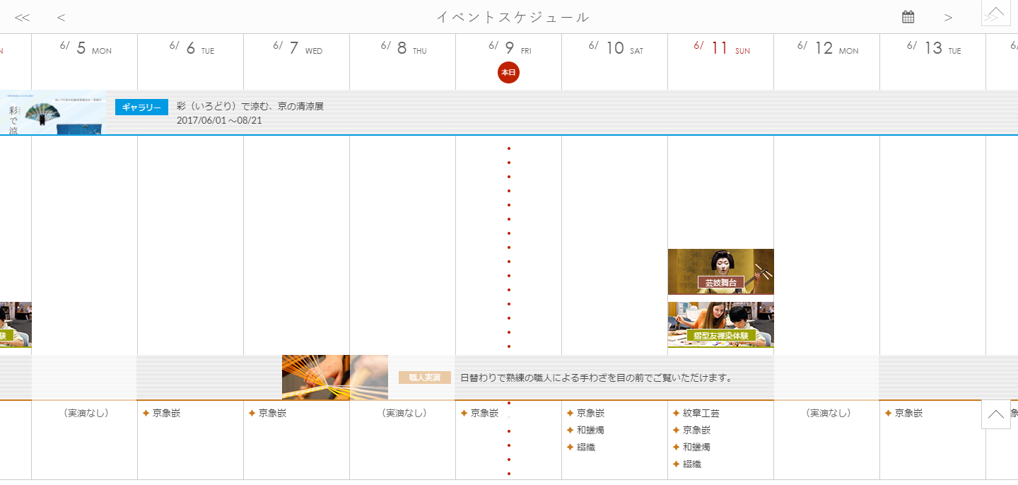Click the top-right collapse schedule icon
1018x485 pixels.
click(x=995, y=13)
